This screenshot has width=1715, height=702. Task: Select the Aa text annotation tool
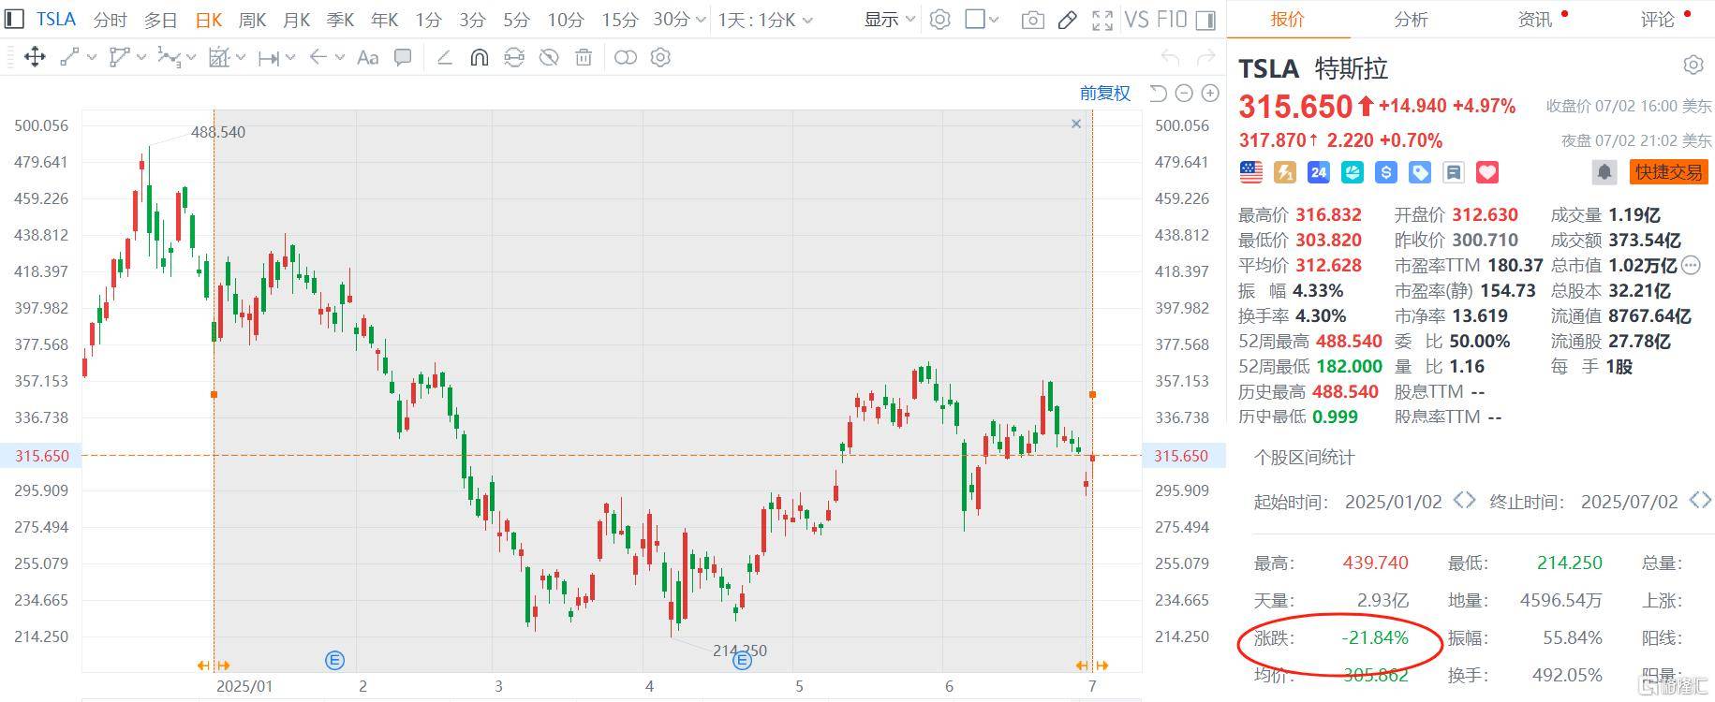pos(368,58)
